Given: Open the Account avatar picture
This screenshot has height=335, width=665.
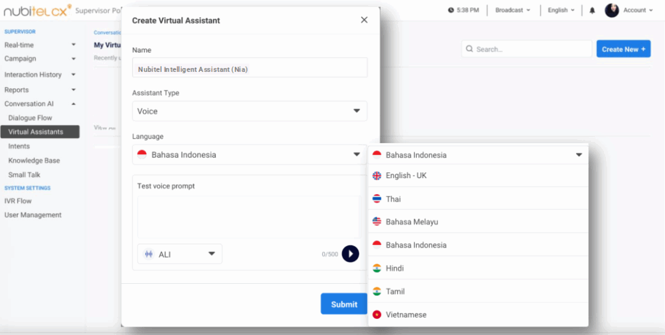Looking at the screenshot, I should (x=612, y=10).
